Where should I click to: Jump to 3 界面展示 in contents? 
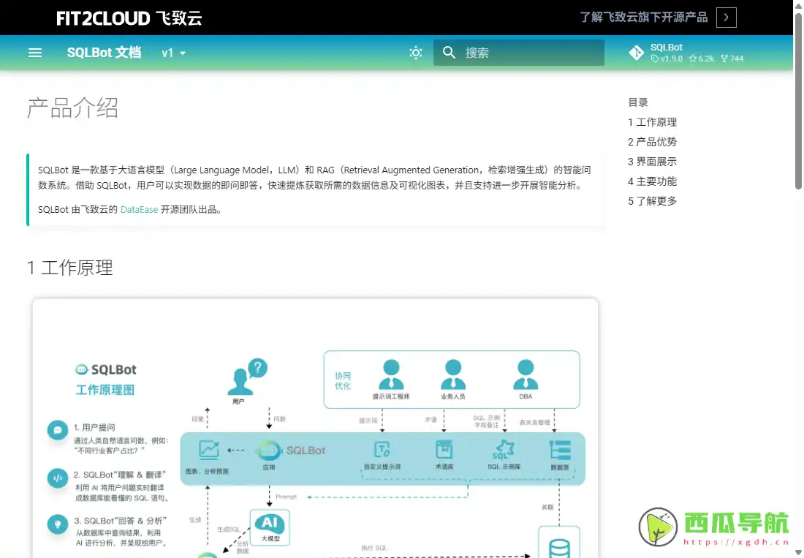click(x=652, y=162)
